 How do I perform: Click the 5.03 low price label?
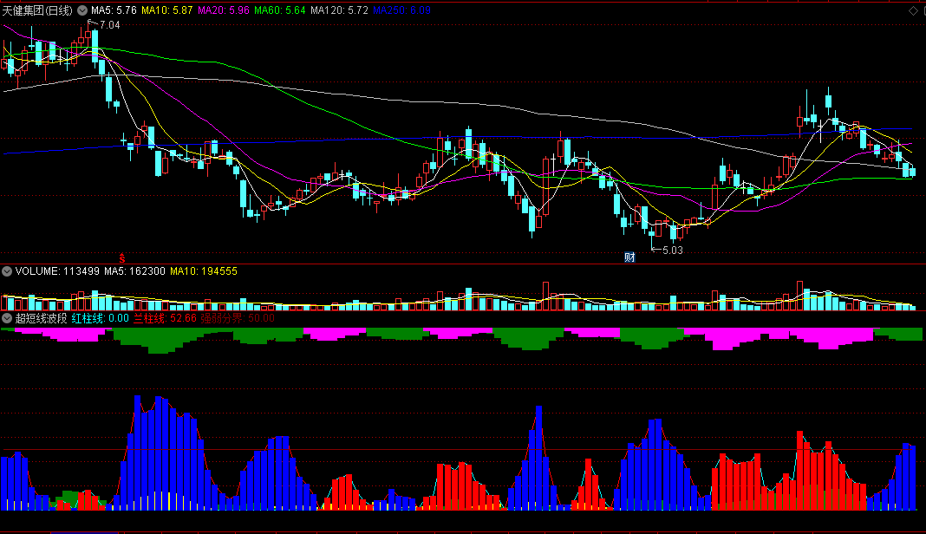pyautogui.click(x=673, y=250)
